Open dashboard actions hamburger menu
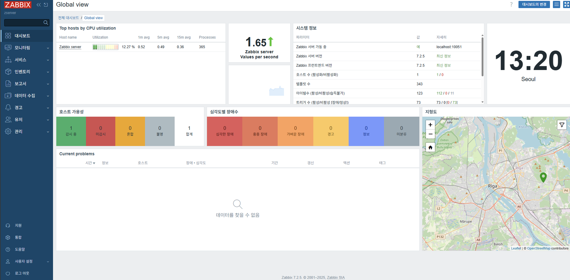 coord(556,5)
